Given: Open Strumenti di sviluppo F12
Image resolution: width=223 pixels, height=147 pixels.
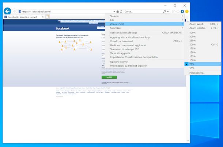Looking at the screenshot, I should 145,49.
